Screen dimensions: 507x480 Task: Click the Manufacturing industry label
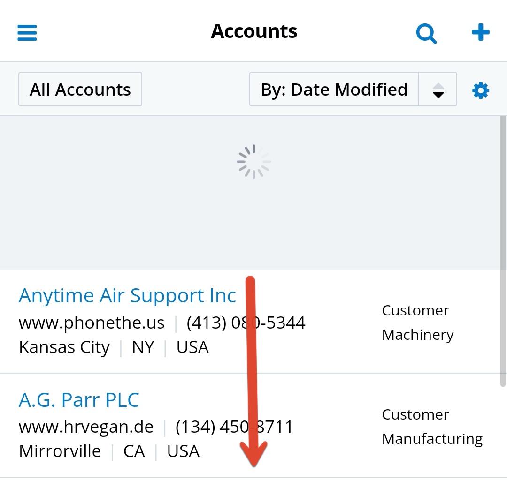pyautogui.click(x=432, y=439)
